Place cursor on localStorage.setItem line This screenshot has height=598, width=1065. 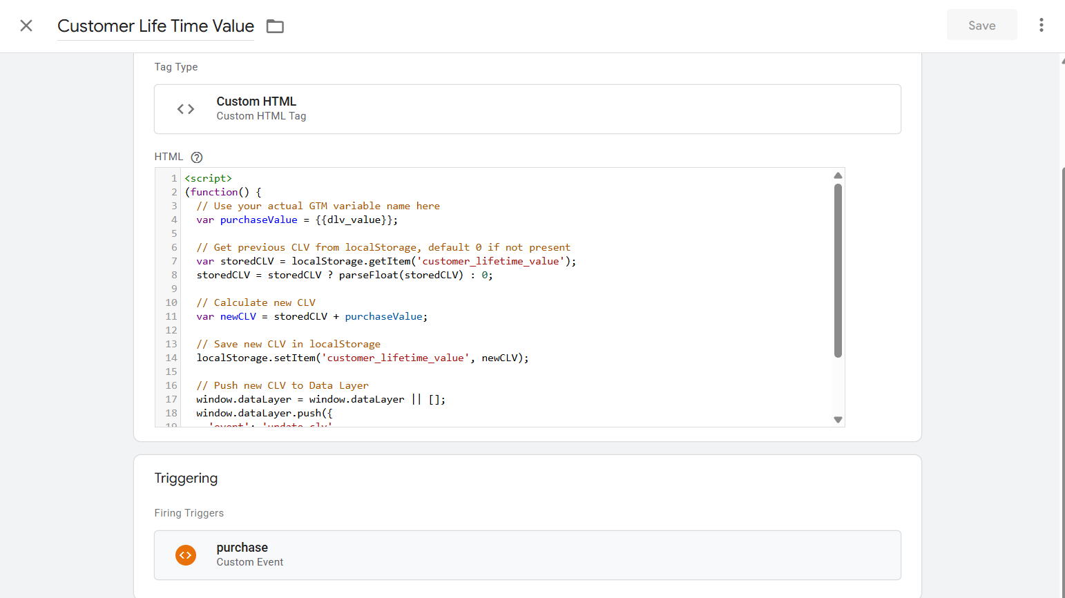pyautogui.click(x=362, y=358)
